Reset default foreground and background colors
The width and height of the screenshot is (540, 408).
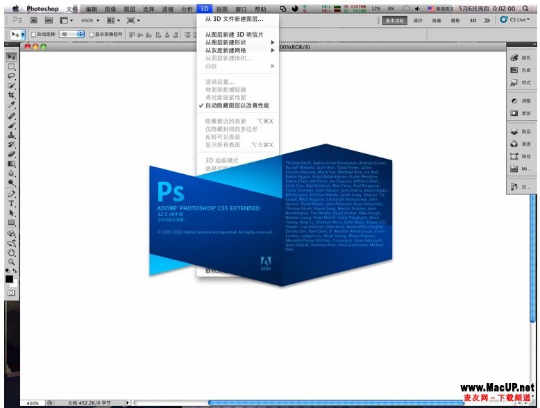click(8, 271)
